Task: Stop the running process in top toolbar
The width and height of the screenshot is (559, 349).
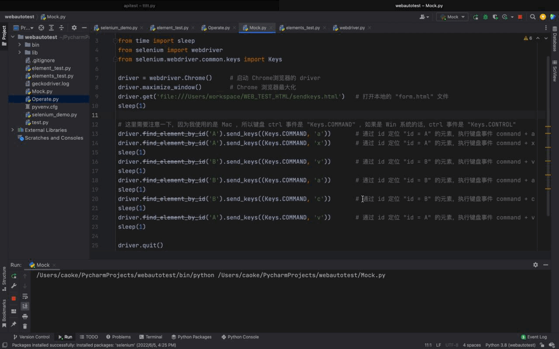Action: point(520,17)
